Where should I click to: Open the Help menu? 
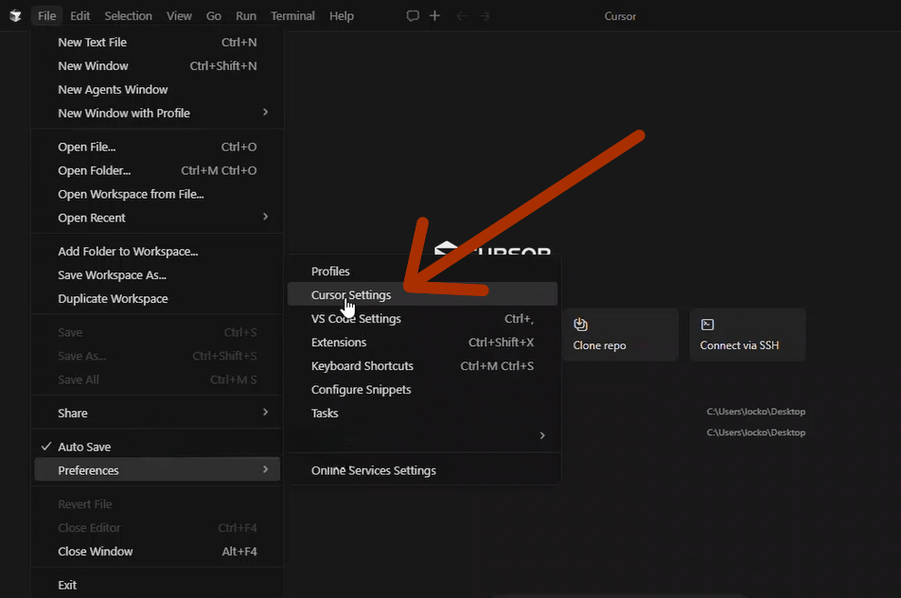tap(342, 16)
